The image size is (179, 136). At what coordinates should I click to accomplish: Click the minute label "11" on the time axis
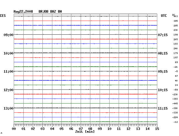pos(119,129)
